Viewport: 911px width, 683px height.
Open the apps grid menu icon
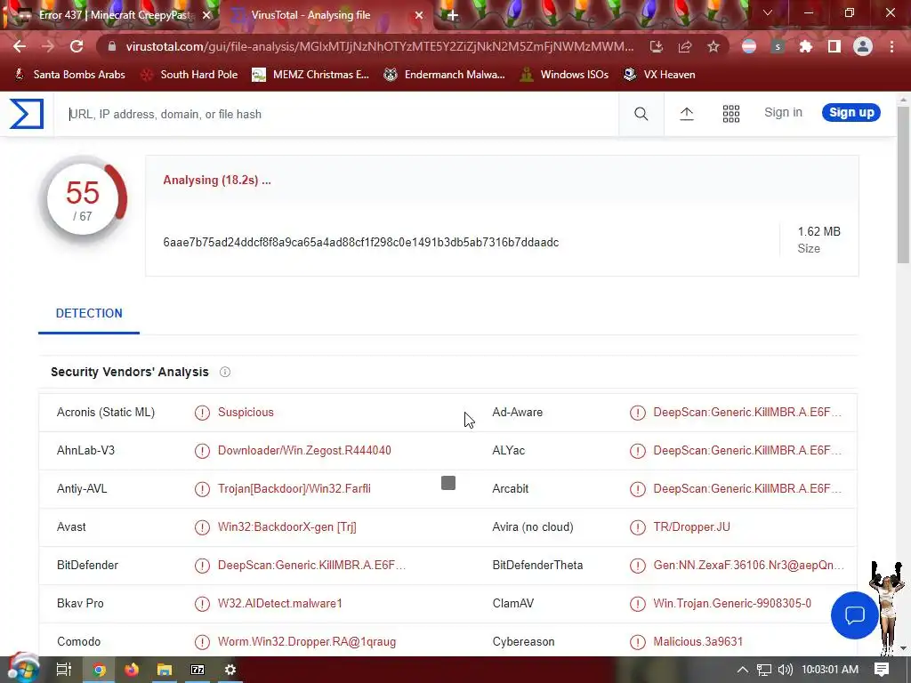click(731, 114)
